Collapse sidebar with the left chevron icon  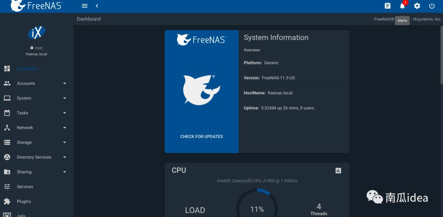[97, 6]
